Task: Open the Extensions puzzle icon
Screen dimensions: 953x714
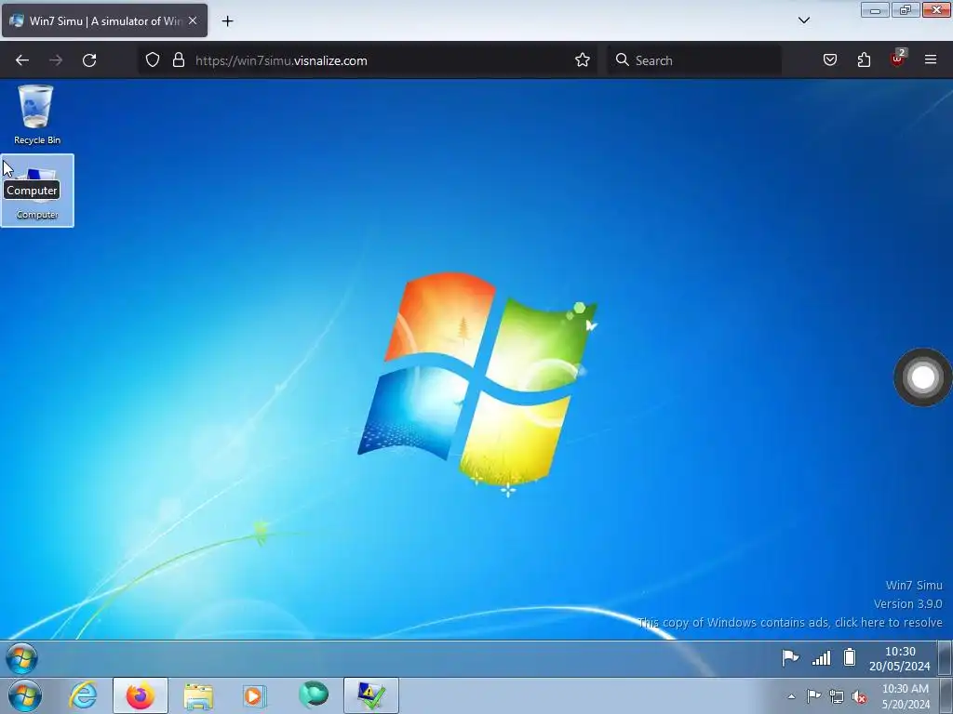Action: tap(864, 60)
